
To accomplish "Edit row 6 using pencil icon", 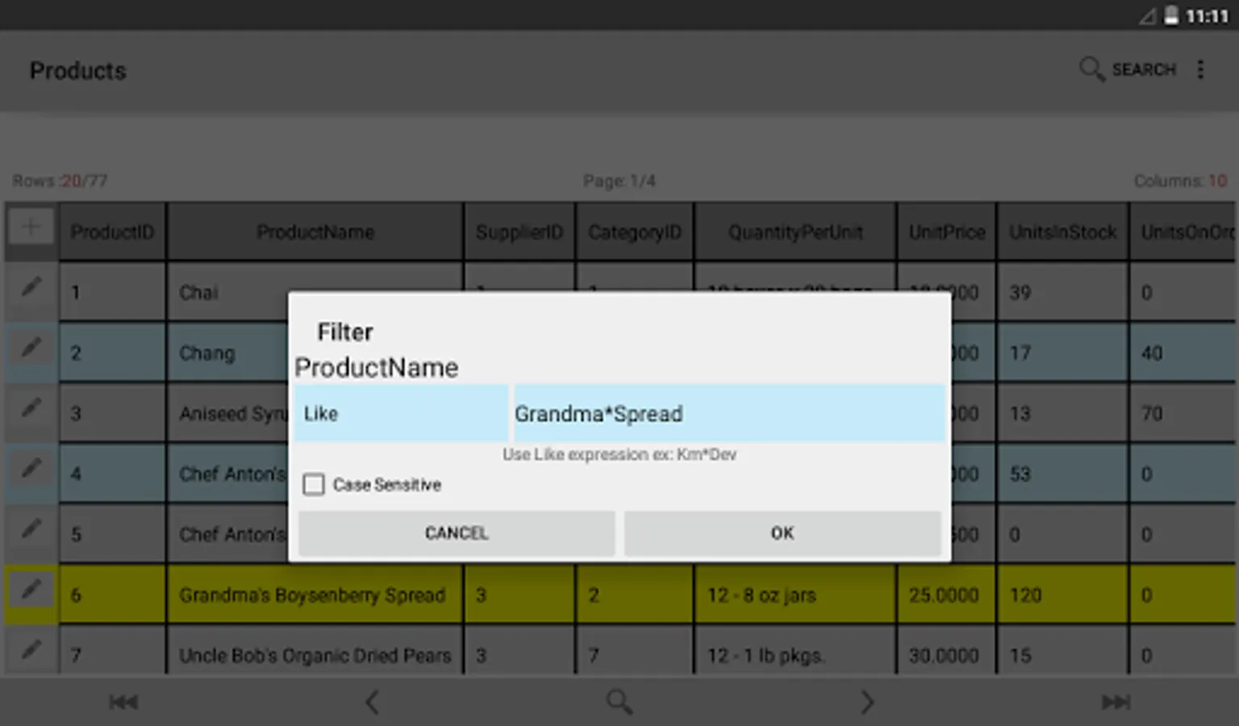I will [x=31, y=590].
